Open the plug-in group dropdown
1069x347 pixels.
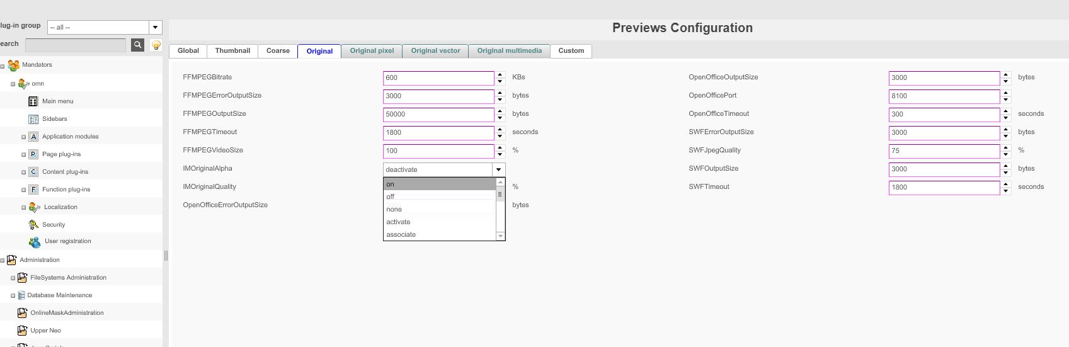[155, 27]
